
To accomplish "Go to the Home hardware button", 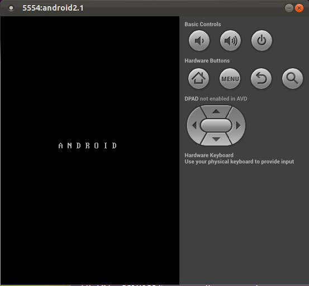I will [198, 78].
